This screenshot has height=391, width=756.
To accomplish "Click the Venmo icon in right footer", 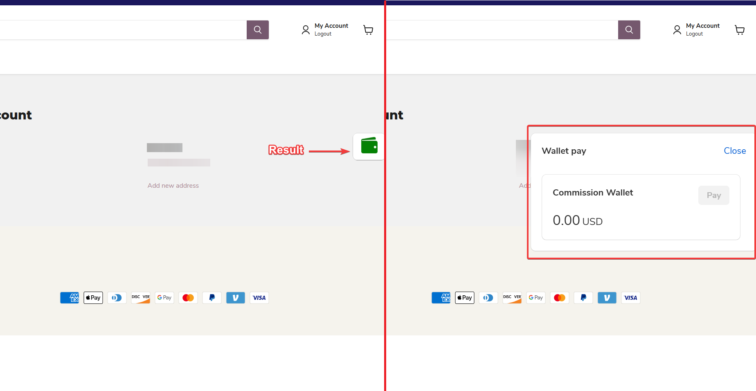I will (x=607, y=298).
